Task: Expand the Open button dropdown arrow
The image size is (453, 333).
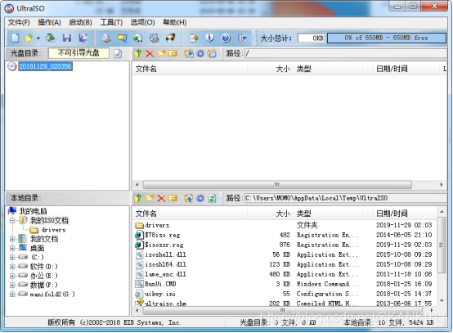Action: pyautogui.click(x=38, y=38)
